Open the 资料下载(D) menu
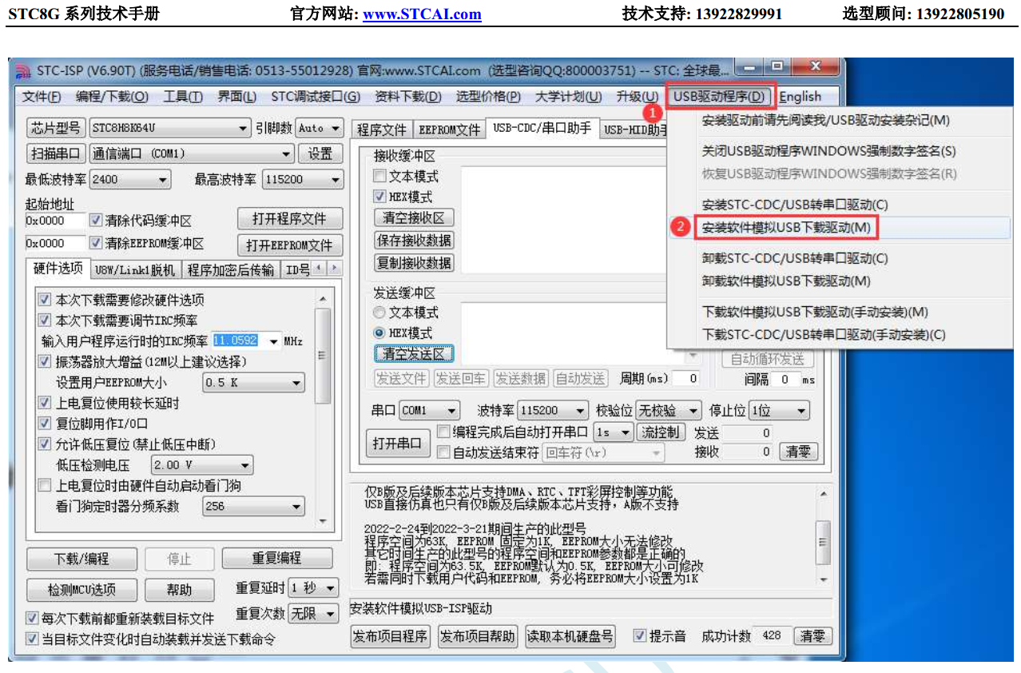The image size is (1021, 673). click(x=407, y=97)
